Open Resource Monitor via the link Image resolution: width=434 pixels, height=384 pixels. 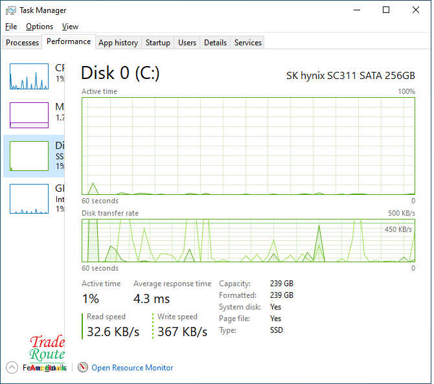132,368
